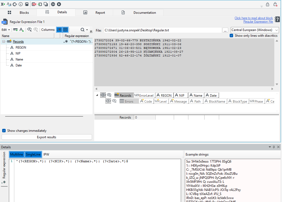Image resolution: width=282 pixels, height=202 pixels.
Task: Click the circled info icon in the top toolbar
Action: coord(21,4)
